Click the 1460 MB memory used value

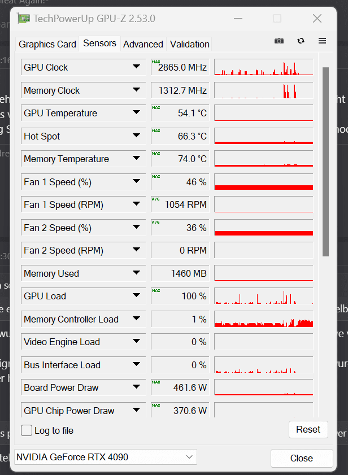click(180, 273)
